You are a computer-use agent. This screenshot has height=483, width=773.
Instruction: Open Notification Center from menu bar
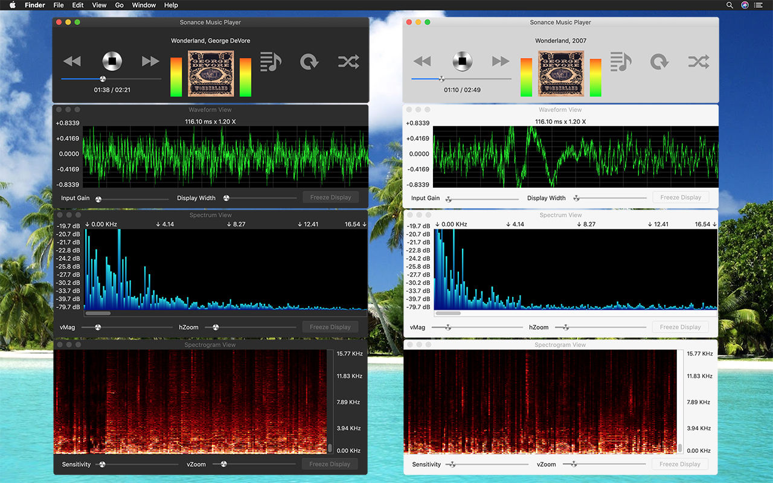pyautogui.click(x=759, y=5)
